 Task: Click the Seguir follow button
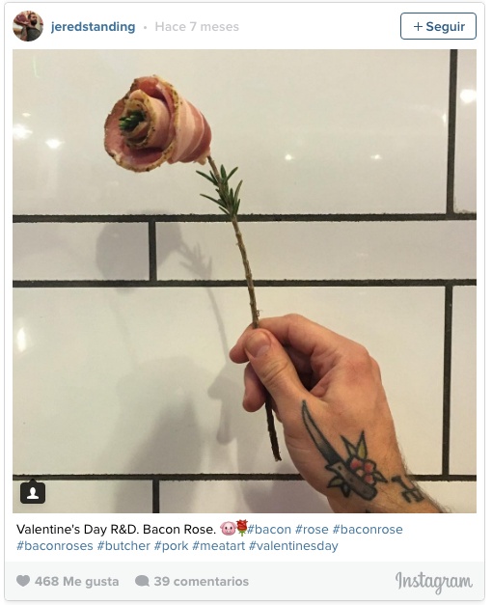pyautogui.click(x=438, y=26)
